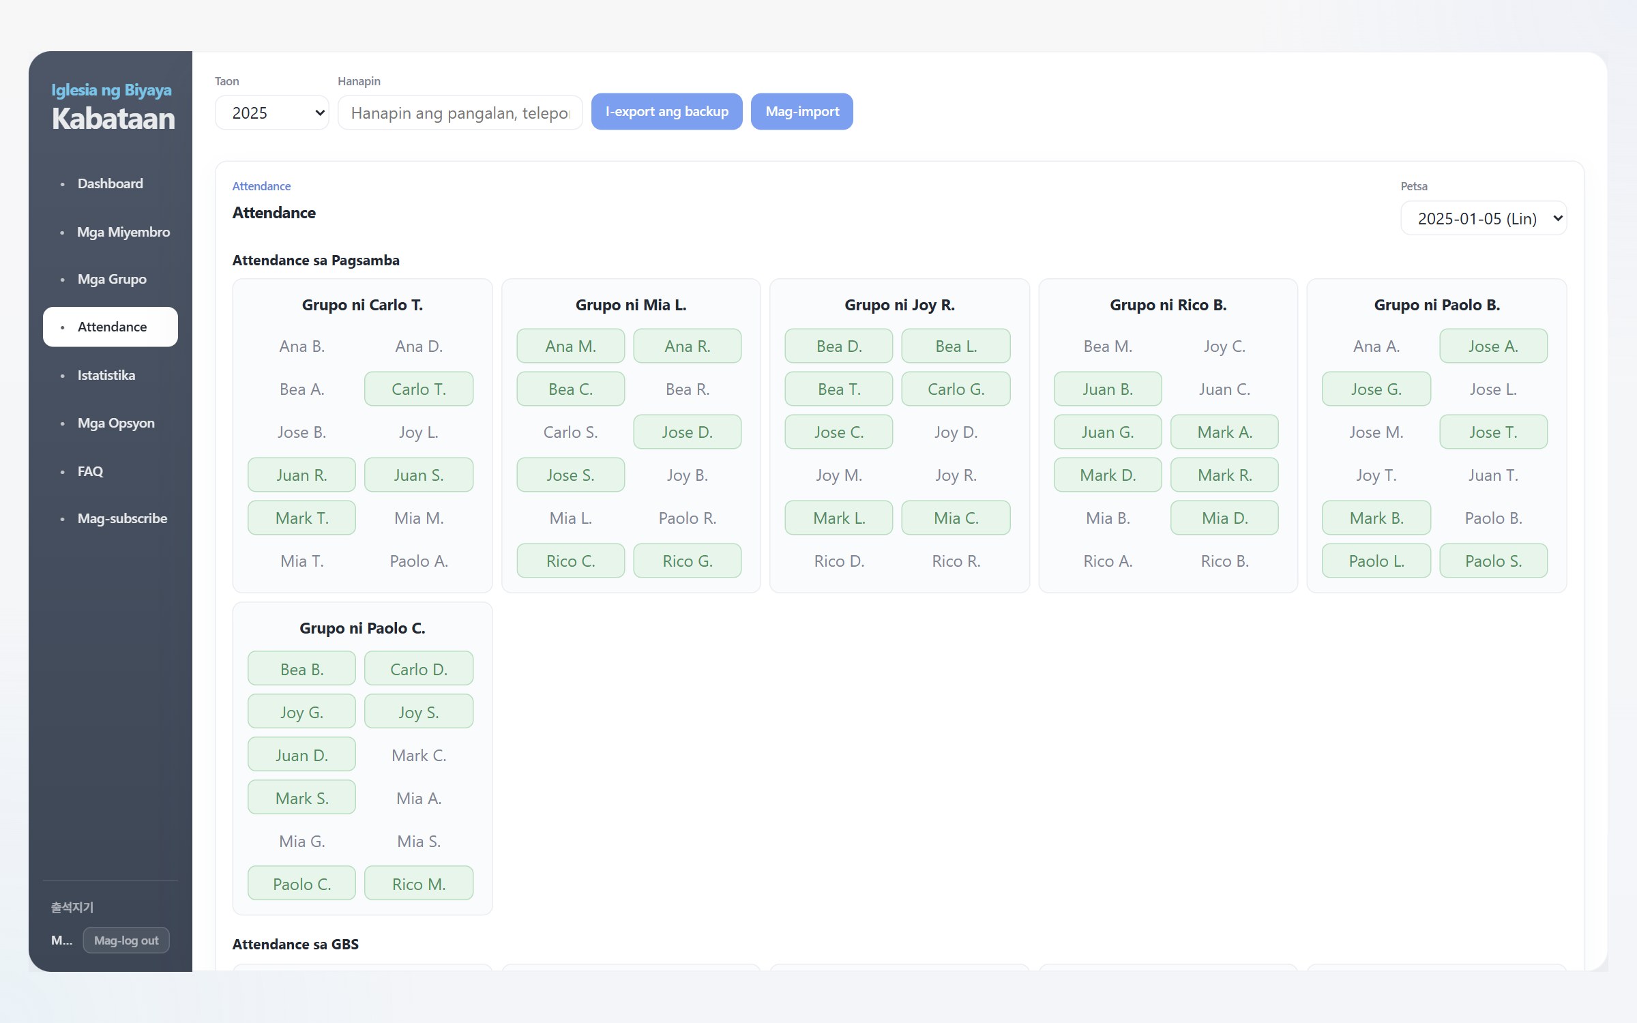Screen dimensions: 1637x1023
Task: Click I-export ang backup button
Action: 666,111
